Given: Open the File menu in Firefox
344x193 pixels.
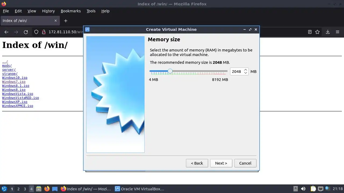Looking at the screenshot, I should (x=6, y=11).
